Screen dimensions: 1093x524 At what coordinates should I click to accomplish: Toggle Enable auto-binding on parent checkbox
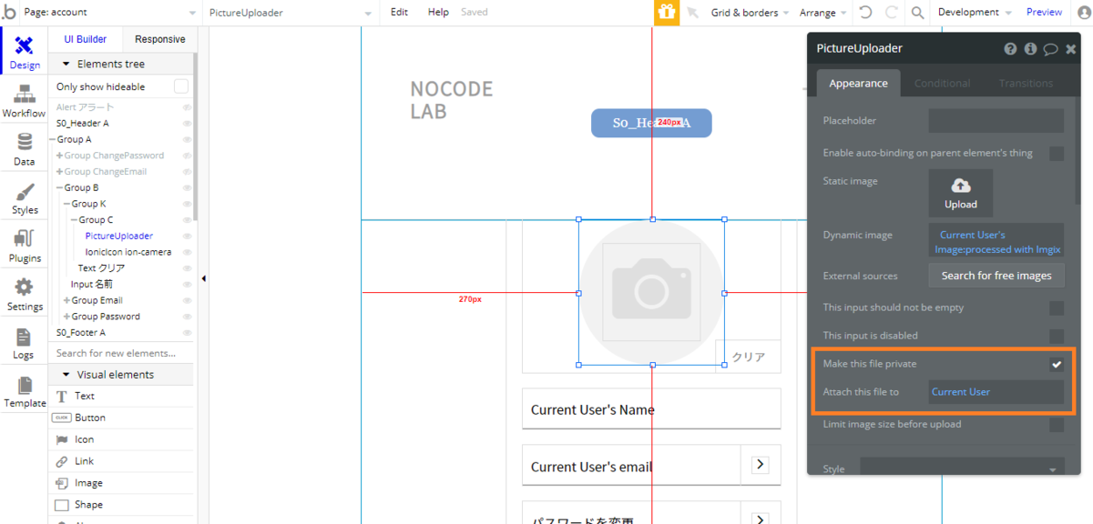pyautogui.click(x=1057, y=153)
